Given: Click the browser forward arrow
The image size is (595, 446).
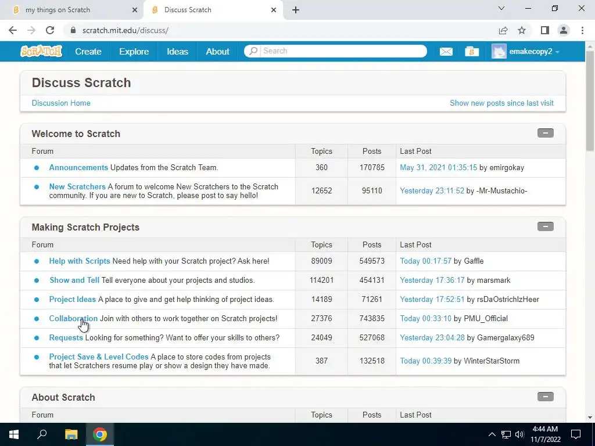Looking at the screenshot, I should click(x=31, y=30).
